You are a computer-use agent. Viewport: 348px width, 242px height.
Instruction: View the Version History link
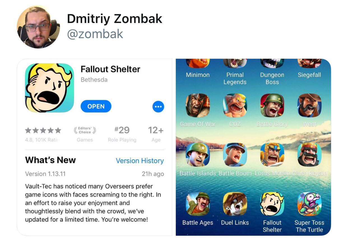(x=140, y=161)
